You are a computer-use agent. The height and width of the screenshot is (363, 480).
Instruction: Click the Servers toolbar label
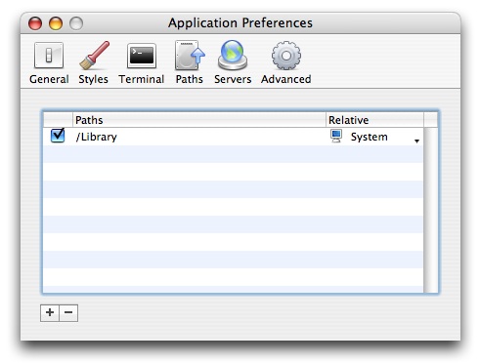coord(233,79)
